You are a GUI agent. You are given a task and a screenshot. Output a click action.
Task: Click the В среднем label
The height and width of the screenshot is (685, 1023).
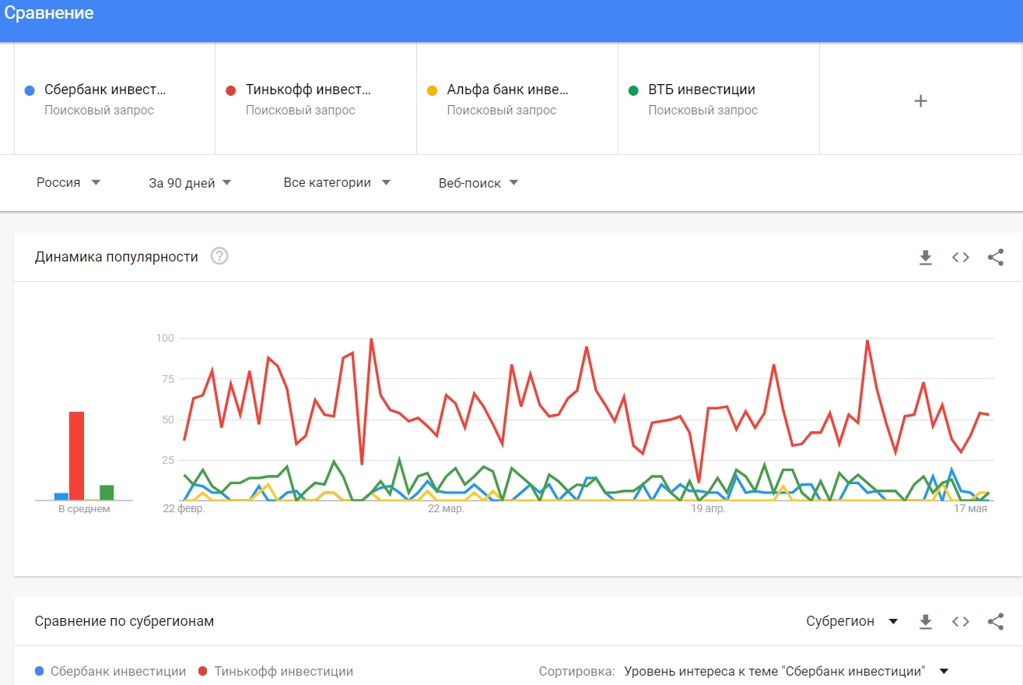click(84, 509)
